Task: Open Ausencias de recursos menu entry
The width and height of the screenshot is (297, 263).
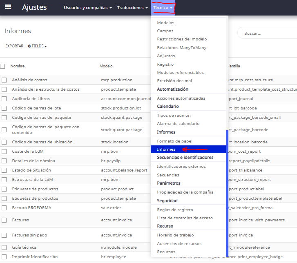Action: coord(179,244)
